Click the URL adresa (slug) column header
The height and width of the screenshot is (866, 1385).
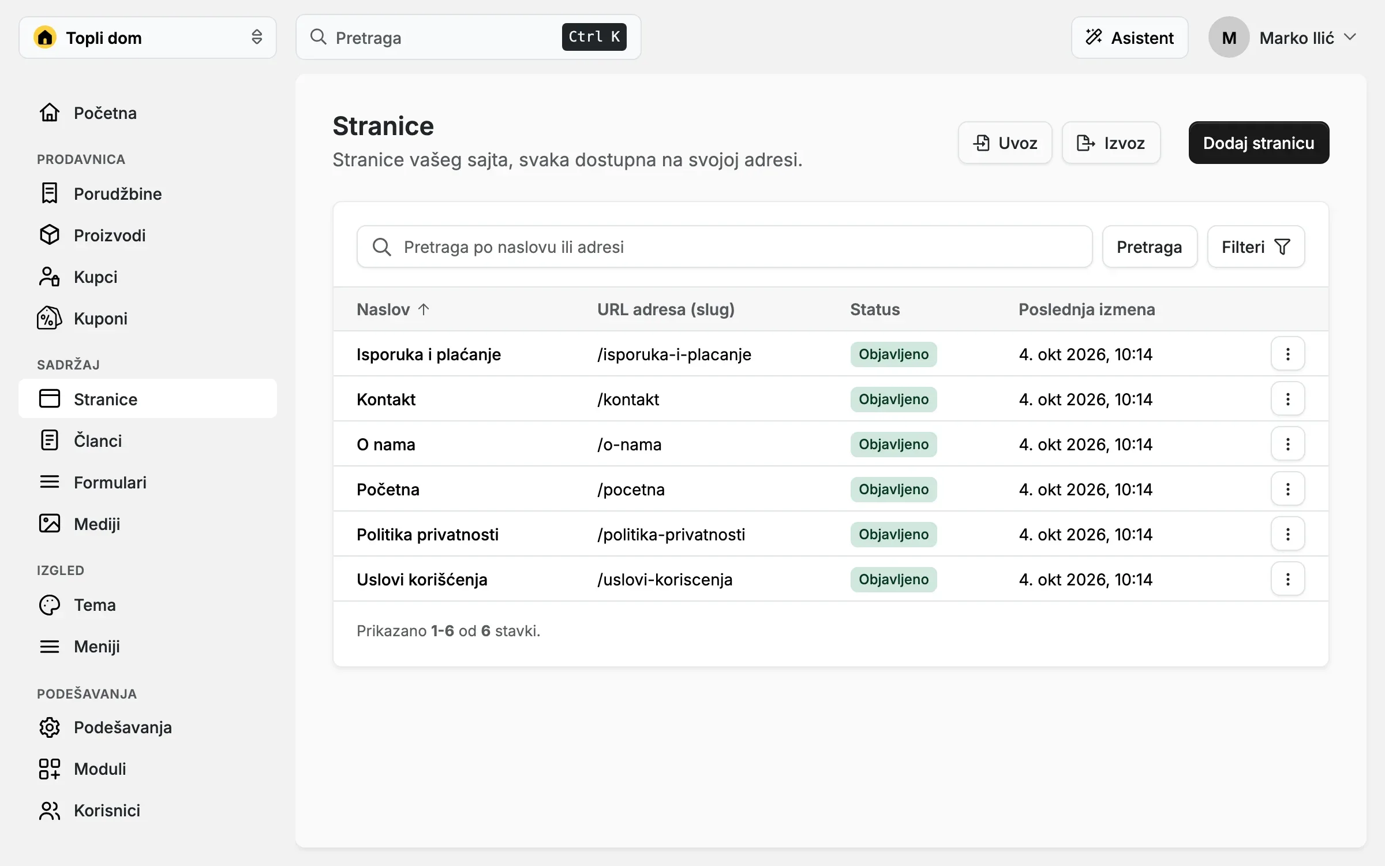click(x=665, y=309)
